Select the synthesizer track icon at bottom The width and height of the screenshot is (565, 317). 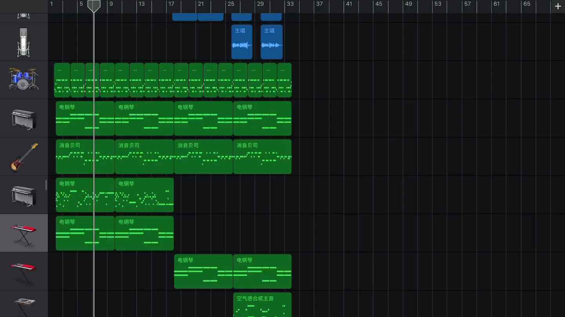click(24, 306)
